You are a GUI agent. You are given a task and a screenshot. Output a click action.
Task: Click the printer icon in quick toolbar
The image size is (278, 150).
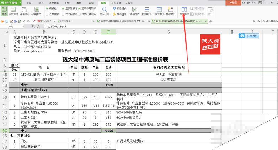pos(15,21)
